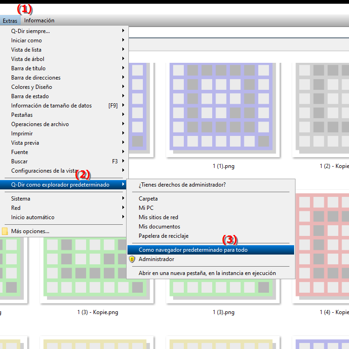Click the shield icon beside Administrador
This screenshot has height=349, width=349.
tap(132, 259)
